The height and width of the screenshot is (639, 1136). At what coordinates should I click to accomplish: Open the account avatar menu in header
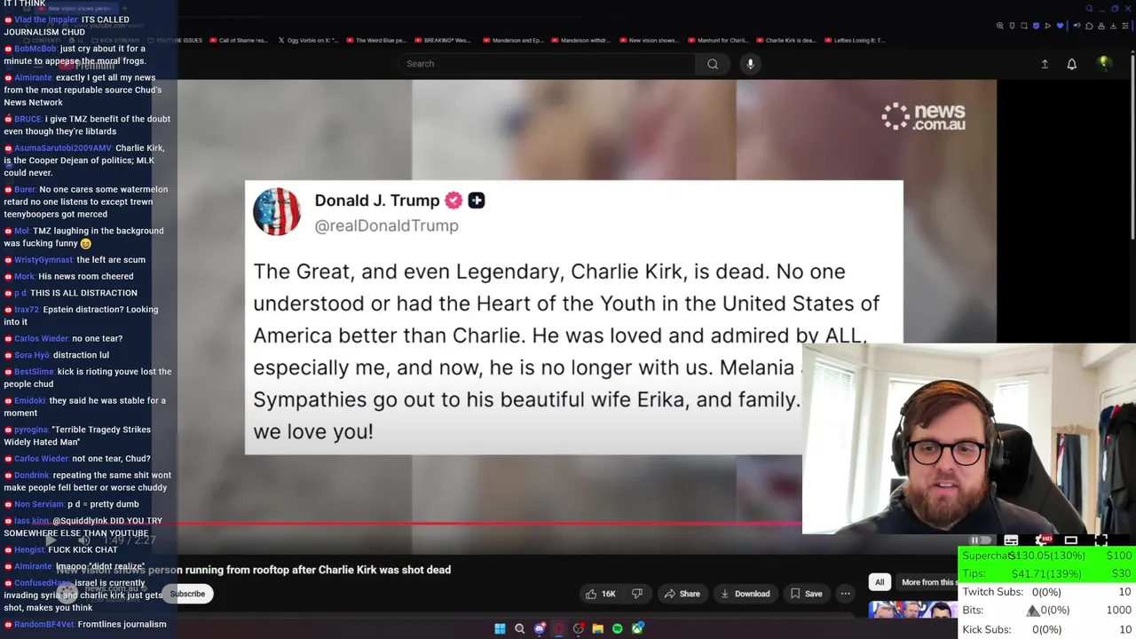point(1104,64)
